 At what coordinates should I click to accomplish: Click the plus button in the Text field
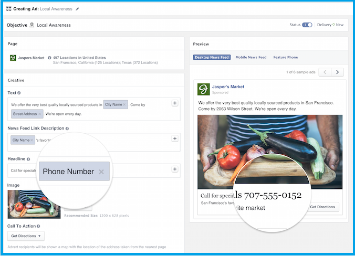[175, 103]
